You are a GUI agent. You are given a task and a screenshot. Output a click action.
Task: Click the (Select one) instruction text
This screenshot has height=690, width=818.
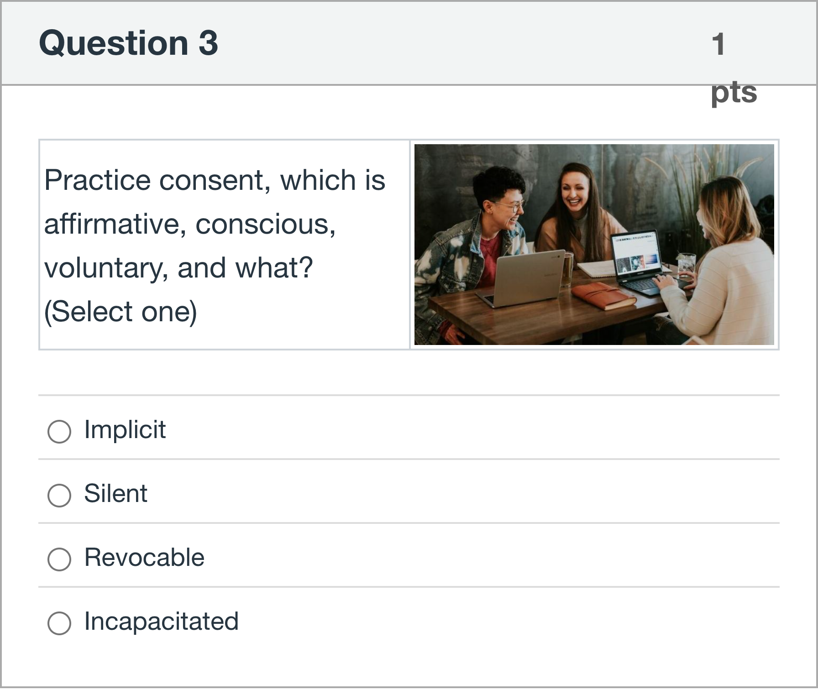(121, 312)
